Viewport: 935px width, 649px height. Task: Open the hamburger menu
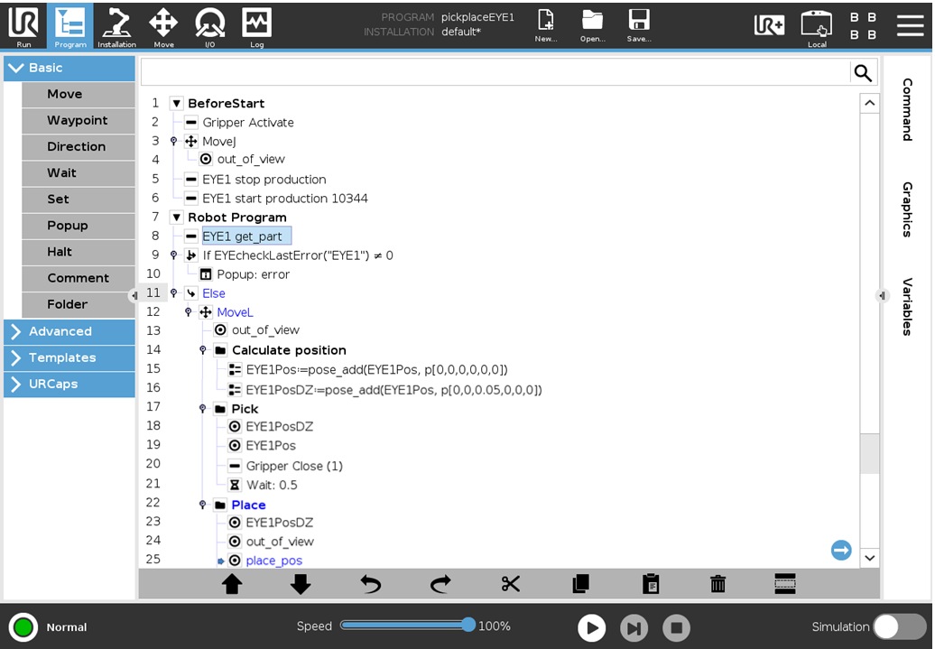(910, 25)
